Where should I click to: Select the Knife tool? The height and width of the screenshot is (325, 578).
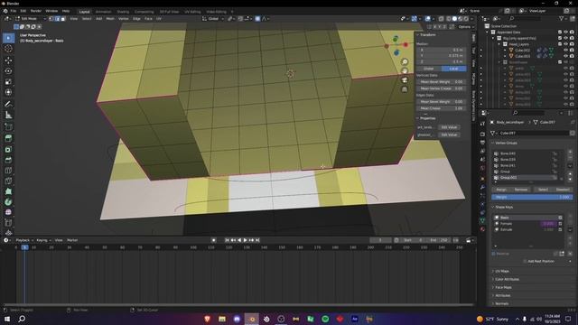tap(8, 181)
